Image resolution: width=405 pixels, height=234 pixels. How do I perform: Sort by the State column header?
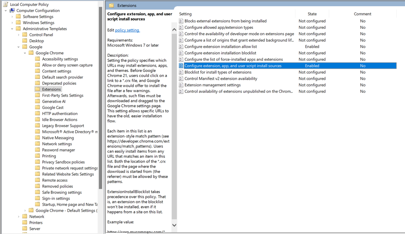pyautogui.click(x=312, y=14)
